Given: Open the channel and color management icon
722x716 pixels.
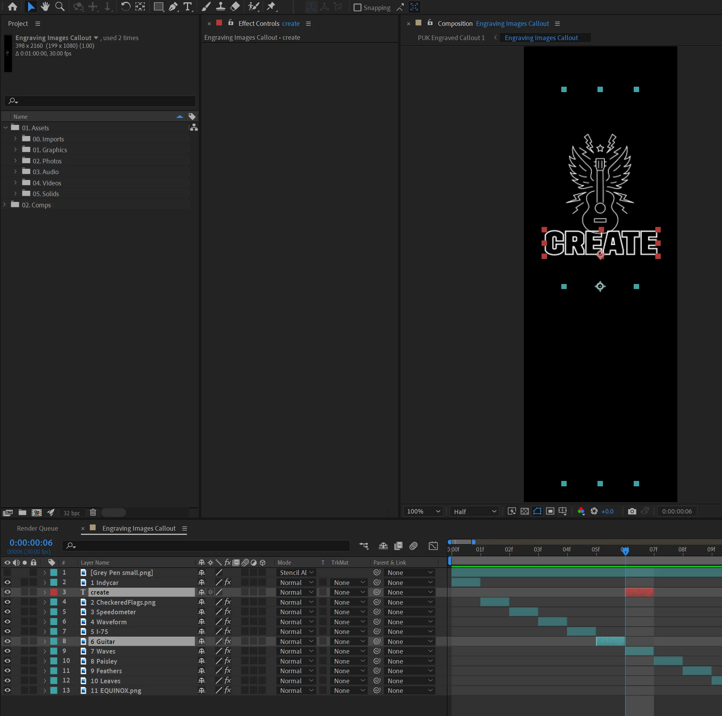Looking at the screenshot, I should (581, 511).
